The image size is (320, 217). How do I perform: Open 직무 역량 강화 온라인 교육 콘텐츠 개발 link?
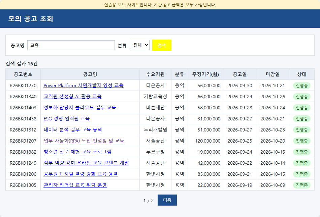coord(86,163)
